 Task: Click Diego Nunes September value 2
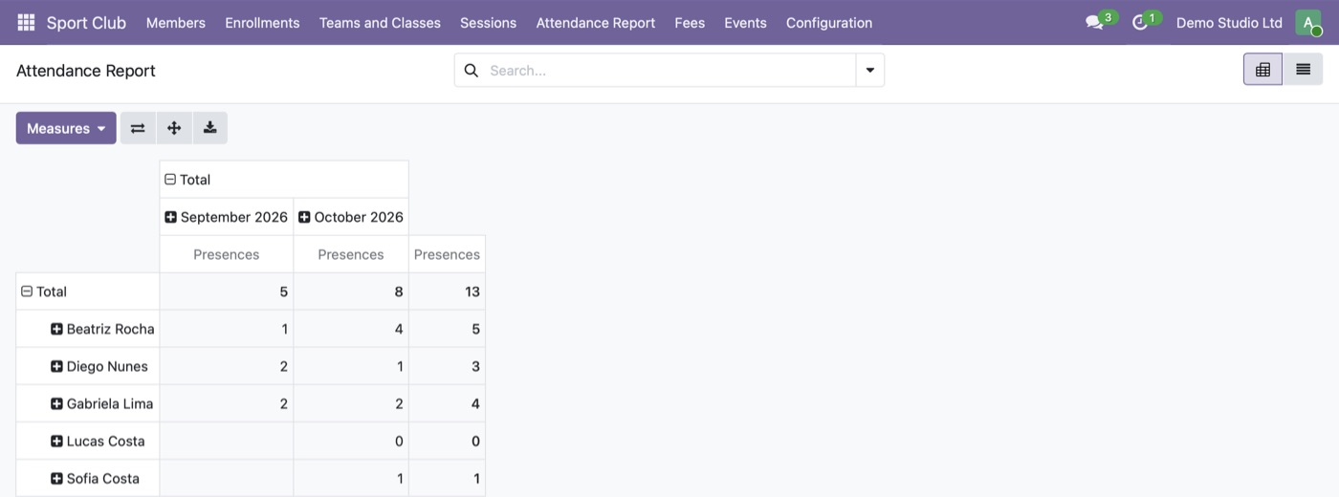coord(227,366)
